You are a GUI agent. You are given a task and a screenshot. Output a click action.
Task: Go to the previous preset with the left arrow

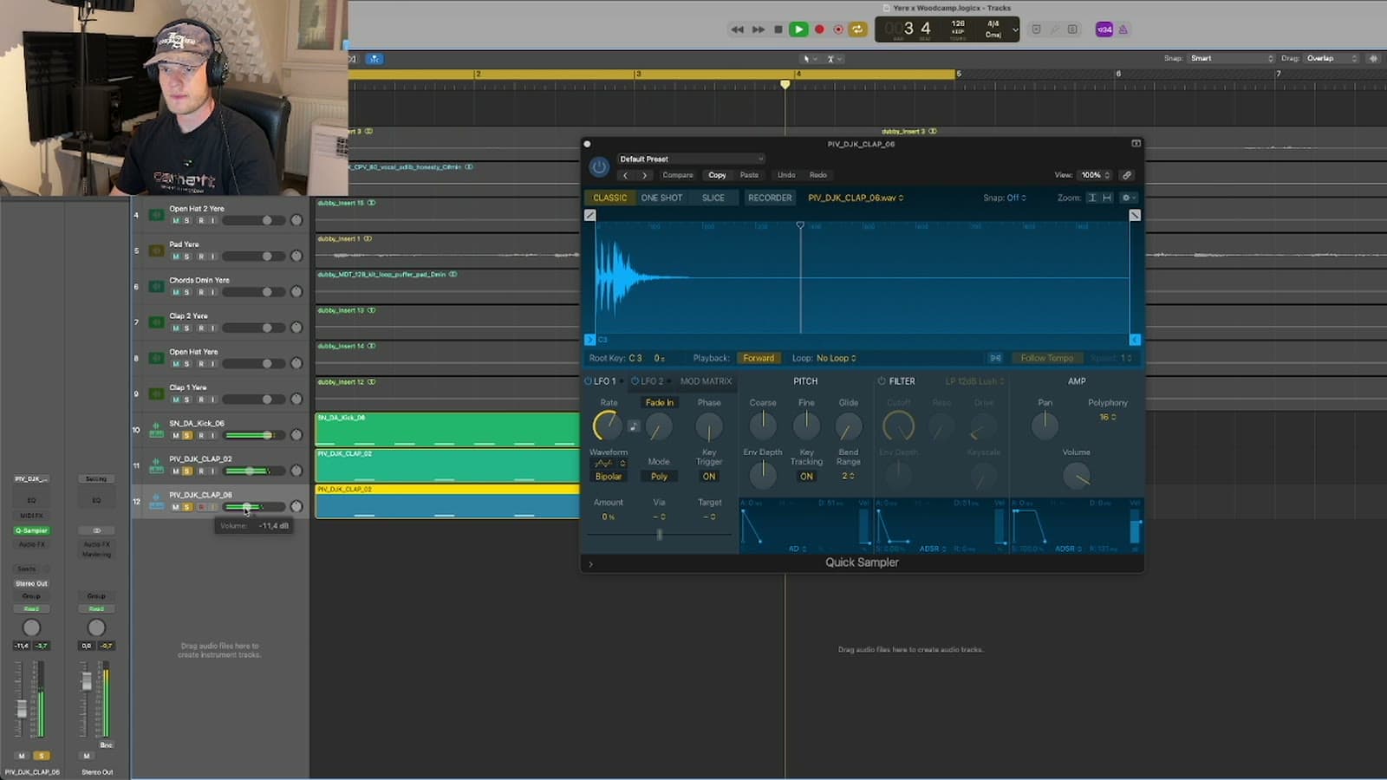tap(626, 175)
